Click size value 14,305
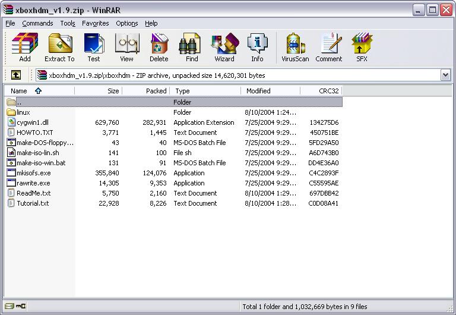The width and height of the screenshot is (456, 315). tap(109, 183)
